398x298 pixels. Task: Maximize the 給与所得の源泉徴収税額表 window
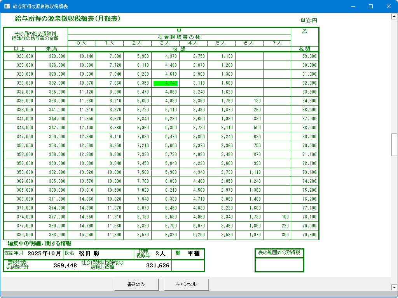(x=370, y=6)
